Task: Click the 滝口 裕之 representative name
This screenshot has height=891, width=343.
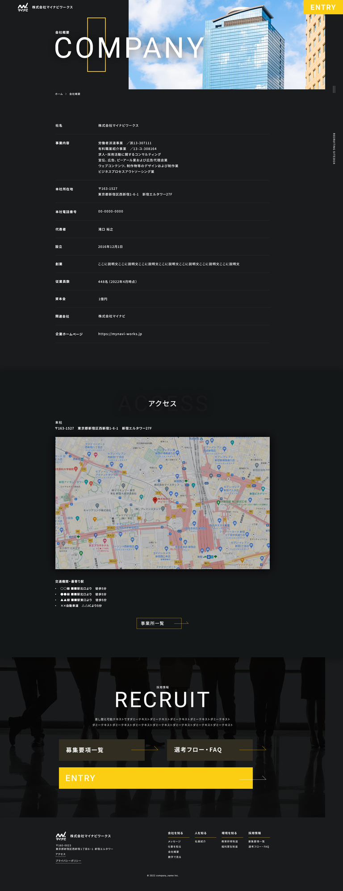Action: point(105,229)
